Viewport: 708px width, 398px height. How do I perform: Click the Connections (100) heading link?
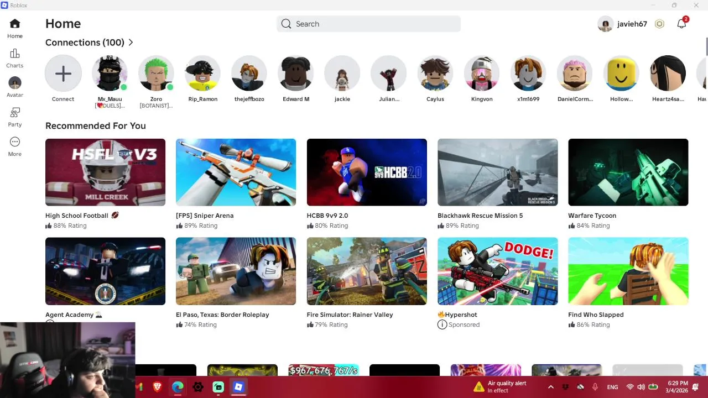click(85, 43)
